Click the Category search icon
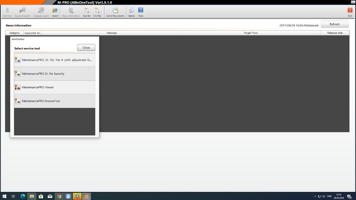 41,12
